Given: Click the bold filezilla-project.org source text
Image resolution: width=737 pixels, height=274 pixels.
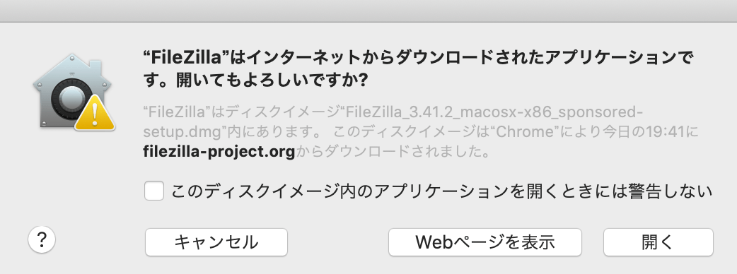Looking at the screenshot, I should (219, 152).
